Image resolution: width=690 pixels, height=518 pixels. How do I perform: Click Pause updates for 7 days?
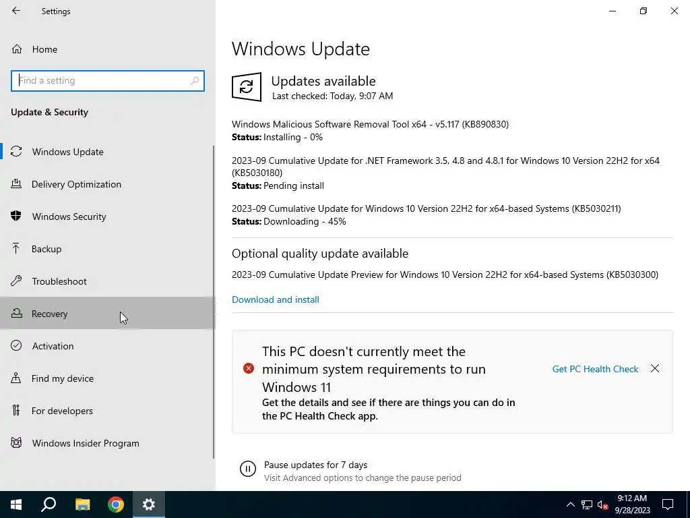point(315,465)
